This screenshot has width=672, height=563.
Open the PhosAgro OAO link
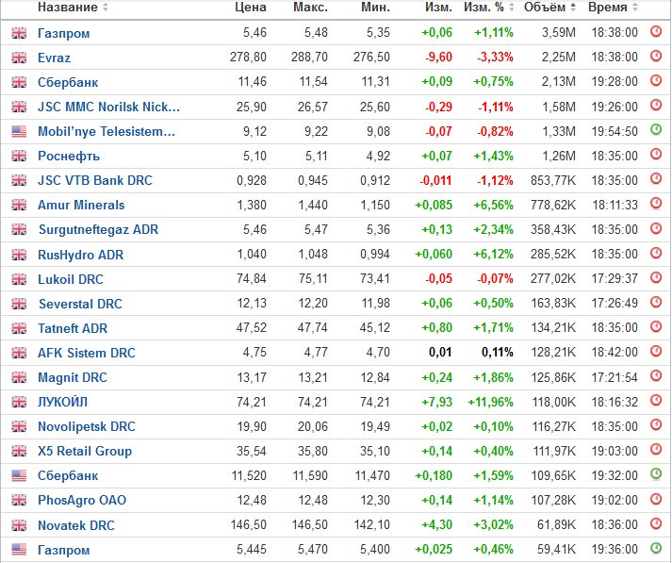coord(82,501)
